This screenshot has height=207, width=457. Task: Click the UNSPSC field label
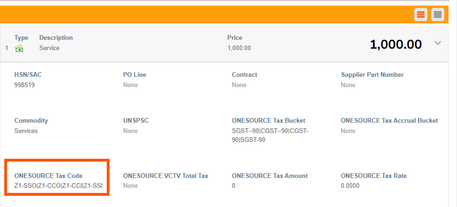tap(136, 120)
